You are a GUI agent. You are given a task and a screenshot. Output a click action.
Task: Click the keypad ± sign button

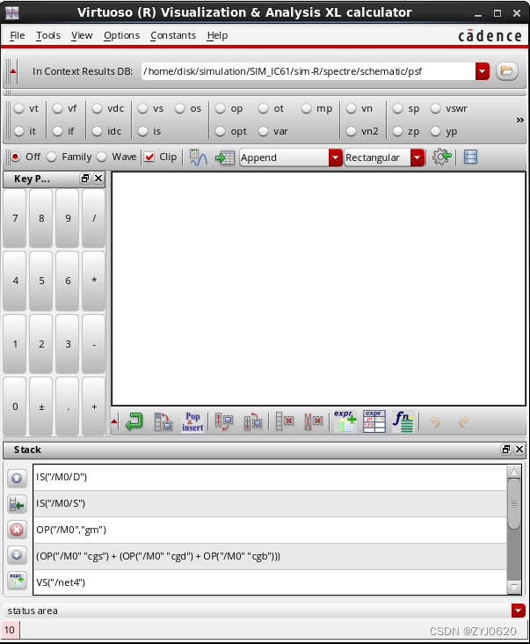coord(41,406)
